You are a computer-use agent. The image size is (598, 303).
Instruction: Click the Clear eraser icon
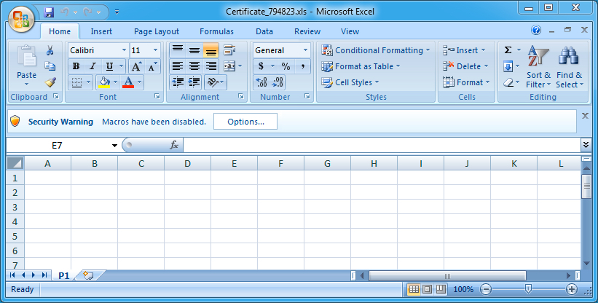pos(508,82)
